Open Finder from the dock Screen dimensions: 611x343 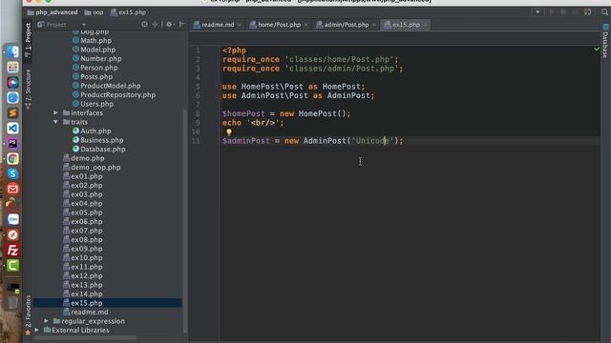(x=12, y=52)
